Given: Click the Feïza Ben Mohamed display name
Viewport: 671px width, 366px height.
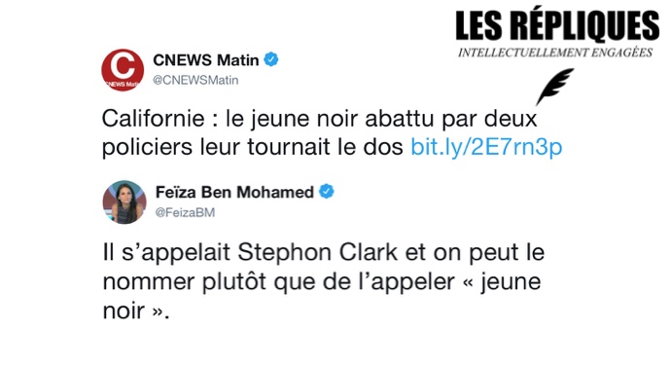Looking at the screenshot, I should pyautogui.click(x=234, y=192).
